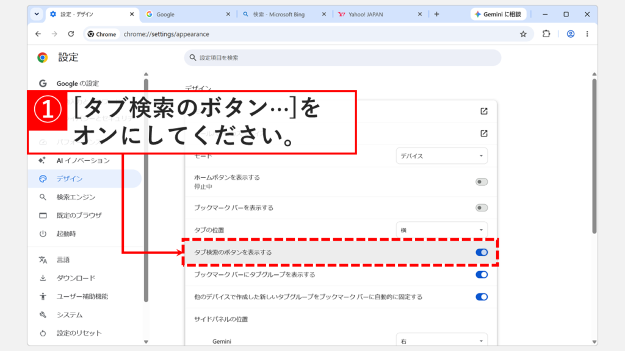Open the first external link icon in デザイン card
This screenshot has height=351, width=625.
(x=483, y=111)
